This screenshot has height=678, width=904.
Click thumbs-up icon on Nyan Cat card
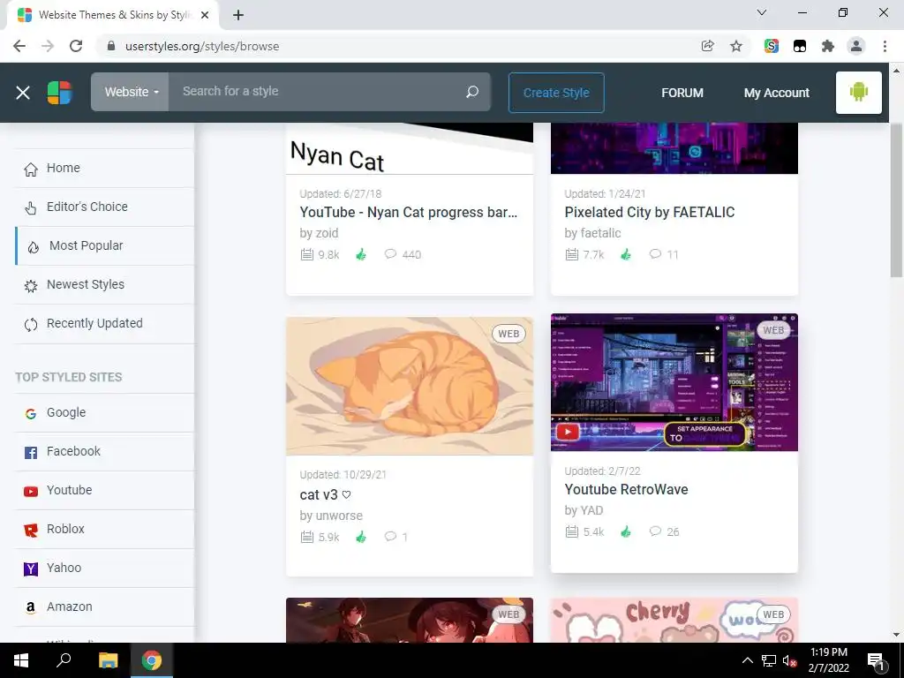(x=361, y=254)
